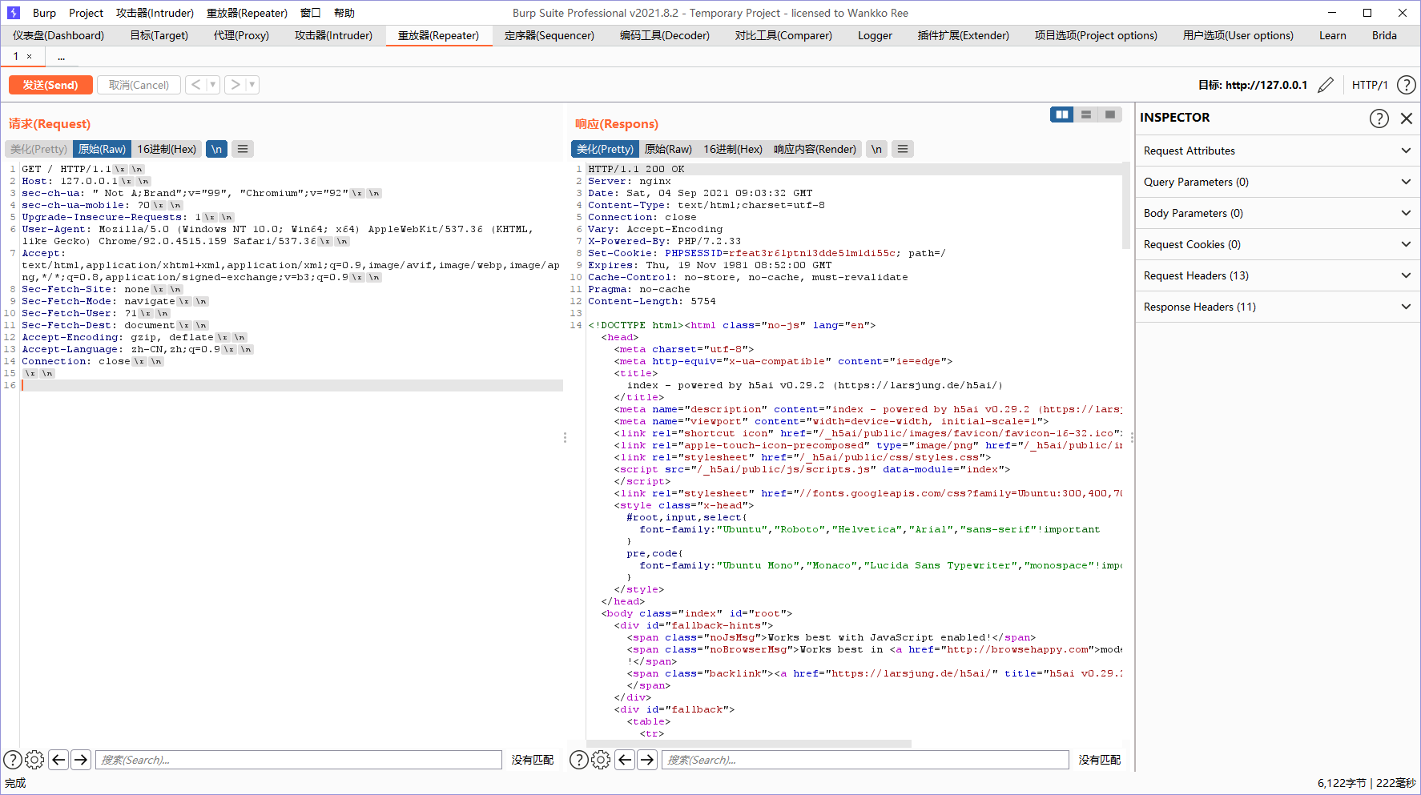This screenshot has height=795, width=1421.
Task: Expand Request Headers (13) section
Action: click(x=1278, y=275)
